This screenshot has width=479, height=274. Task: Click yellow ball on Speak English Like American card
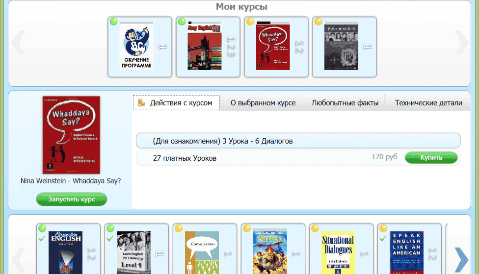[x=383, y=228]
